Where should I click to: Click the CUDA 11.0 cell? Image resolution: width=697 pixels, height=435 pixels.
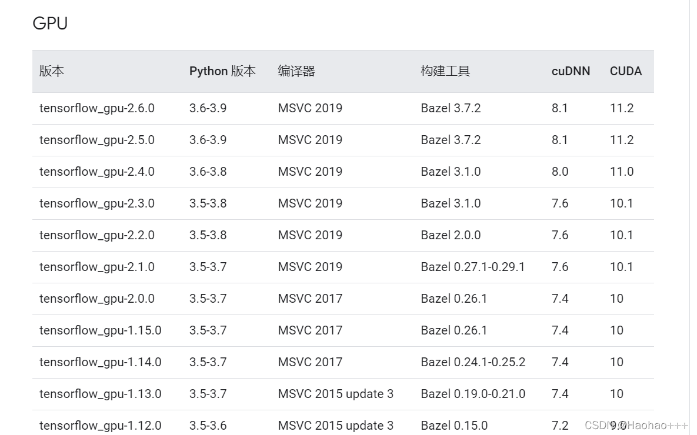pyautogui.click(x=622, y=172)
